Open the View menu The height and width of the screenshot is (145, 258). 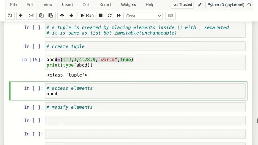(48, 5)
